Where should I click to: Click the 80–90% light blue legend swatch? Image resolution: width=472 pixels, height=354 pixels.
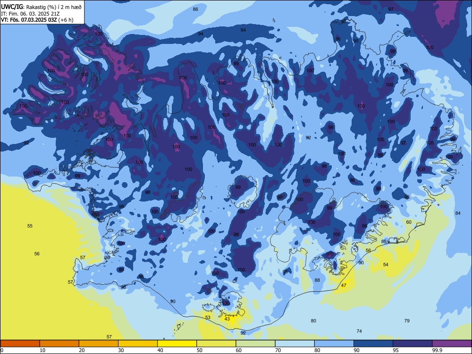(x=334, y=344)
